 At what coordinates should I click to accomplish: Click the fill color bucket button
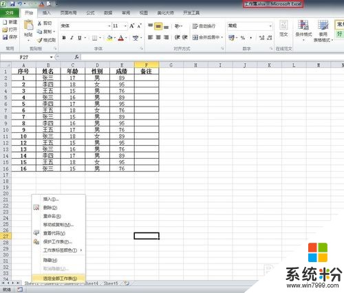click(x=109, y=38)
